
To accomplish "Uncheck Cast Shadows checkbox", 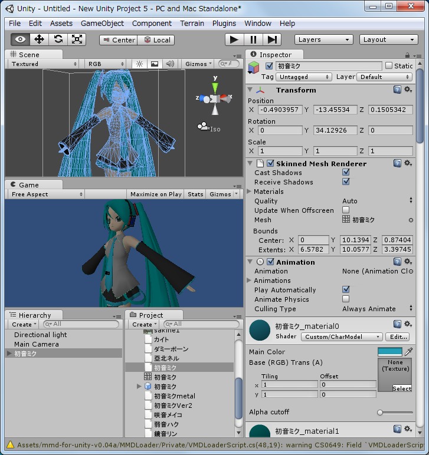I will coord(346,173).
